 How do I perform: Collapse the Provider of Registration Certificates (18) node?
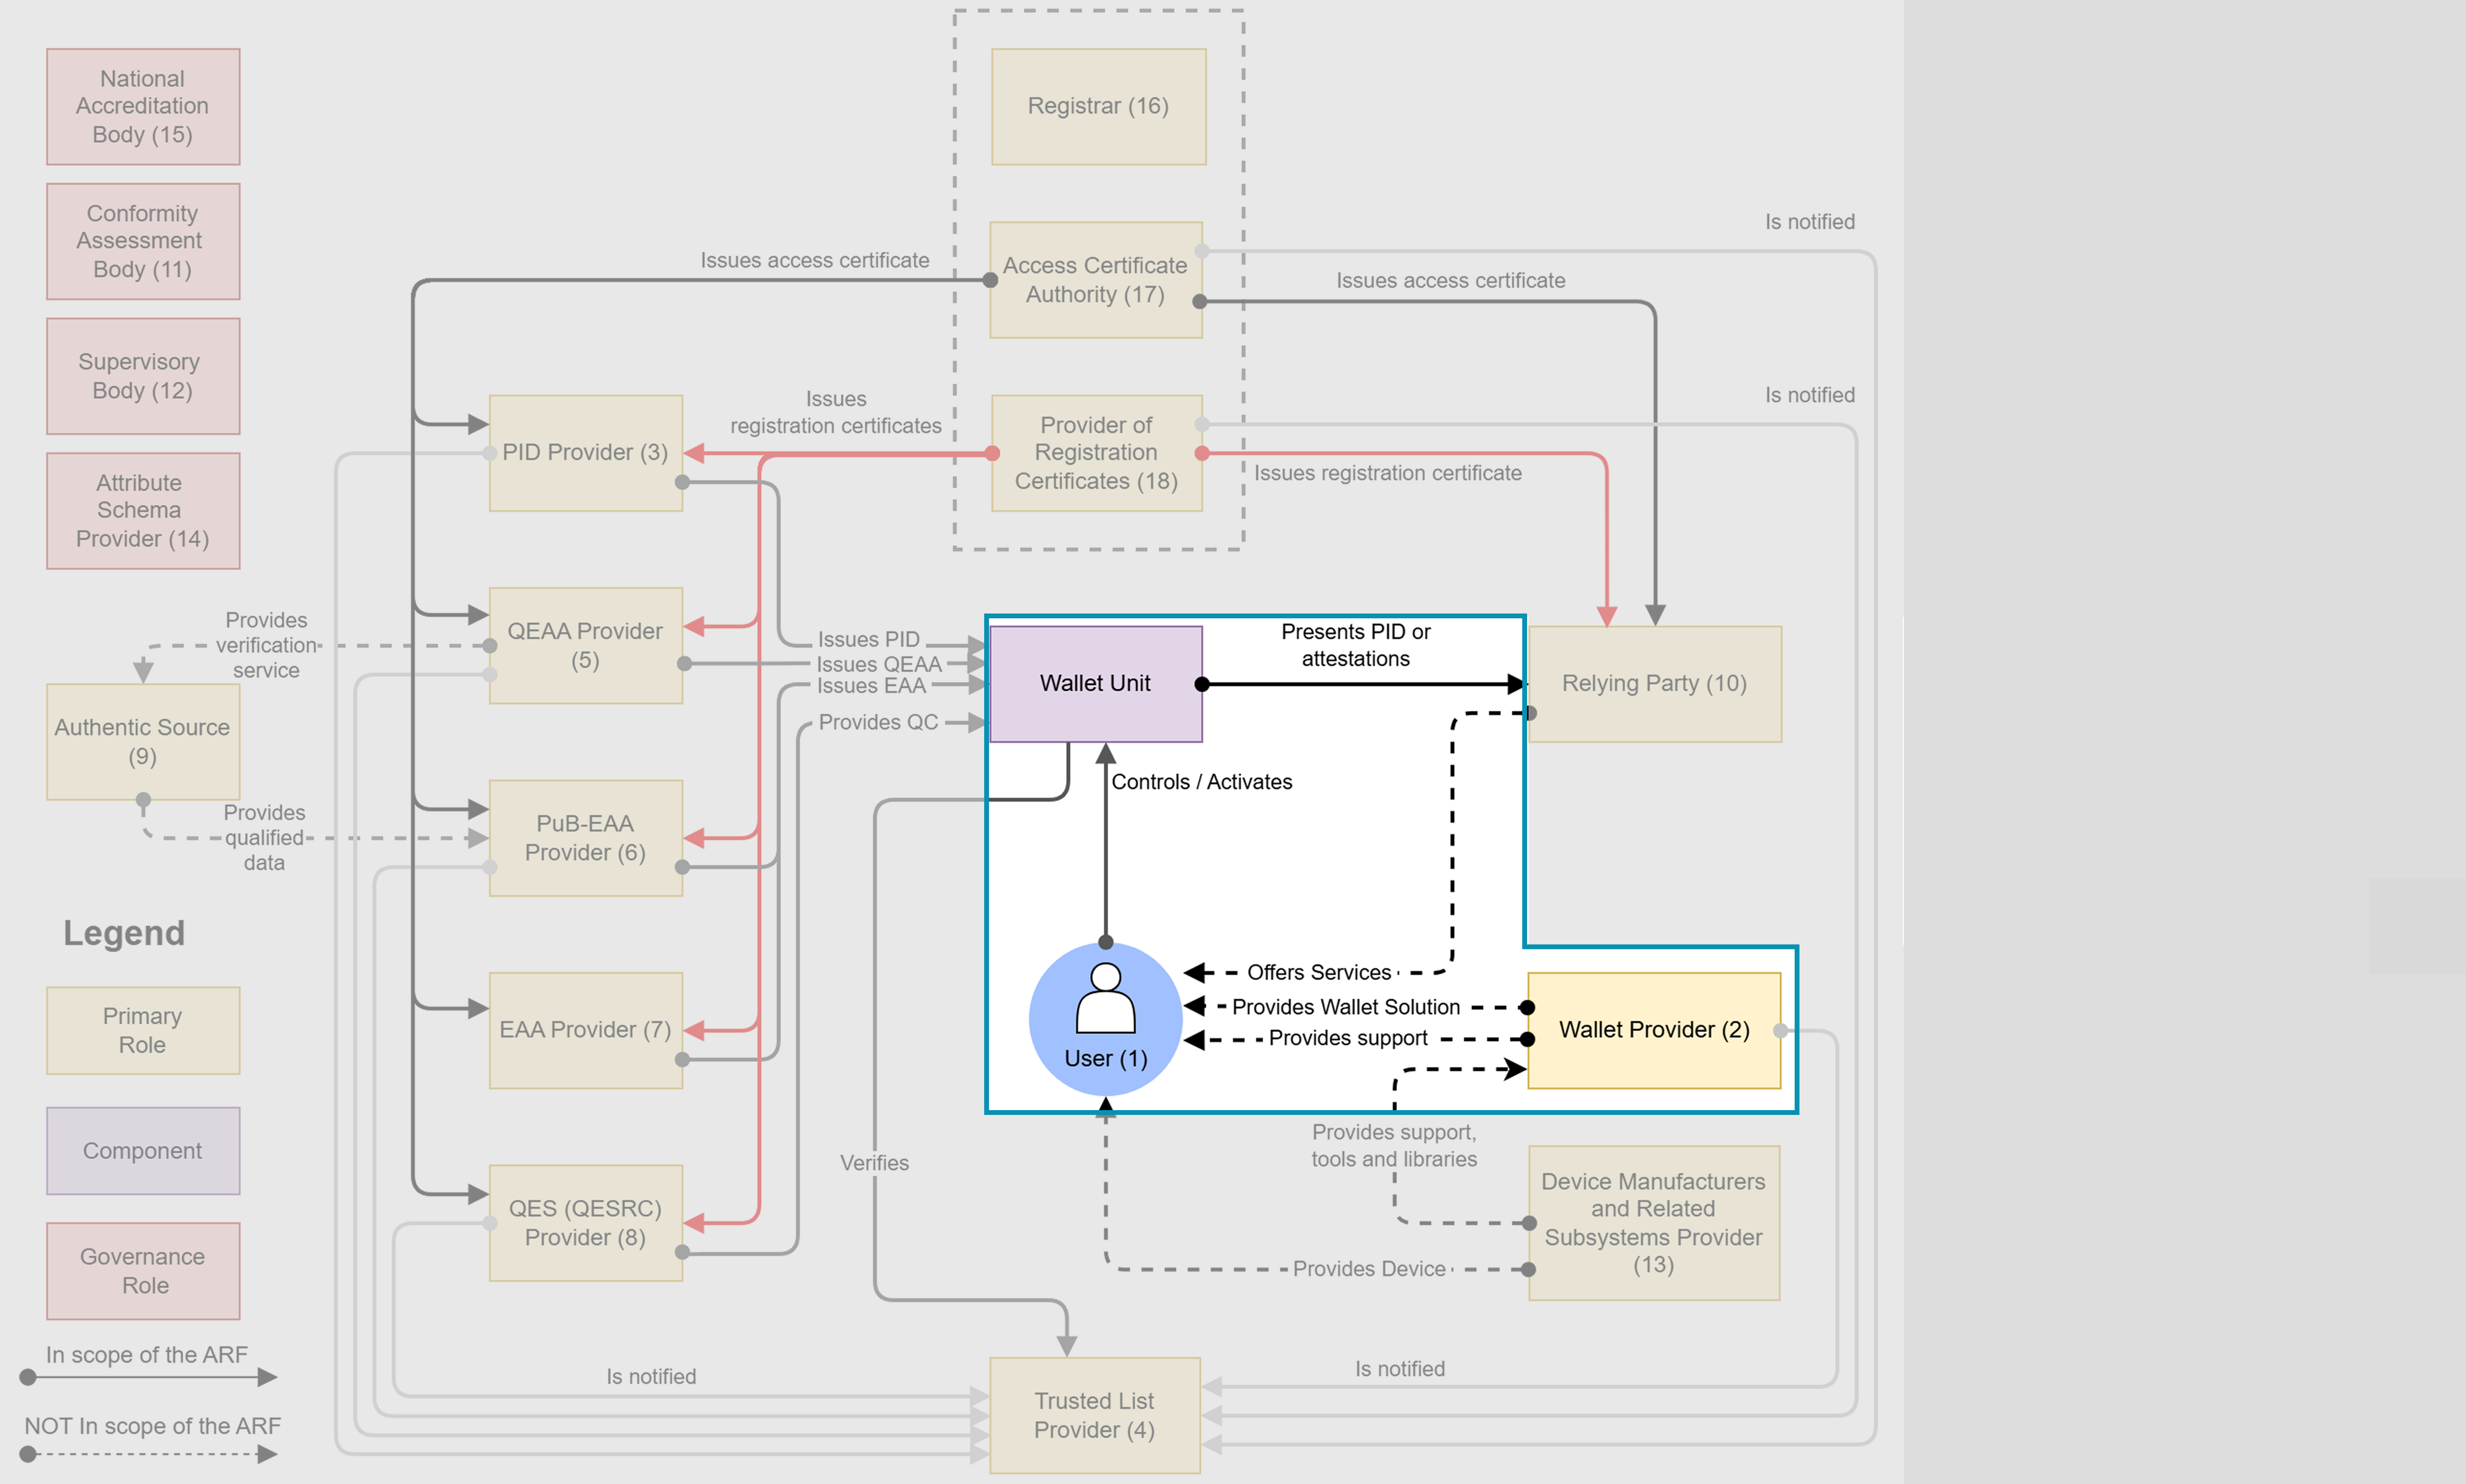[1095, 452]
